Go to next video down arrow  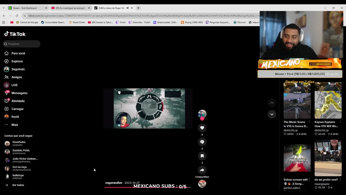tap(272, 114)
